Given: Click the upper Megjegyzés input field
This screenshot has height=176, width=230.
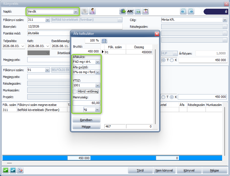Looking at the screenshot, I should pyautogui.click(x=49, y=60).
